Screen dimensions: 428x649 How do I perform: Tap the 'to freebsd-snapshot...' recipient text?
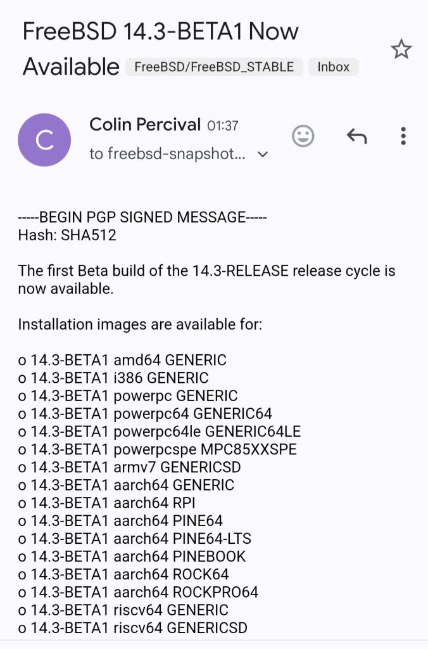tap(168, 154)
